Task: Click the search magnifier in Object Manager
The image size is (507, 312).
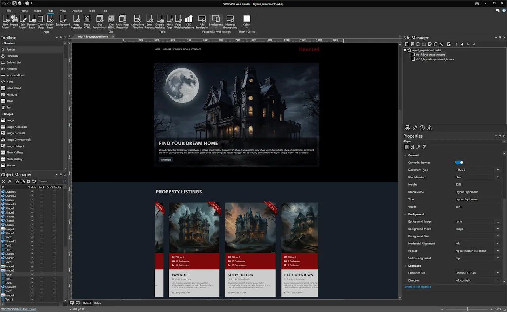Action: (x=64, y=181)
